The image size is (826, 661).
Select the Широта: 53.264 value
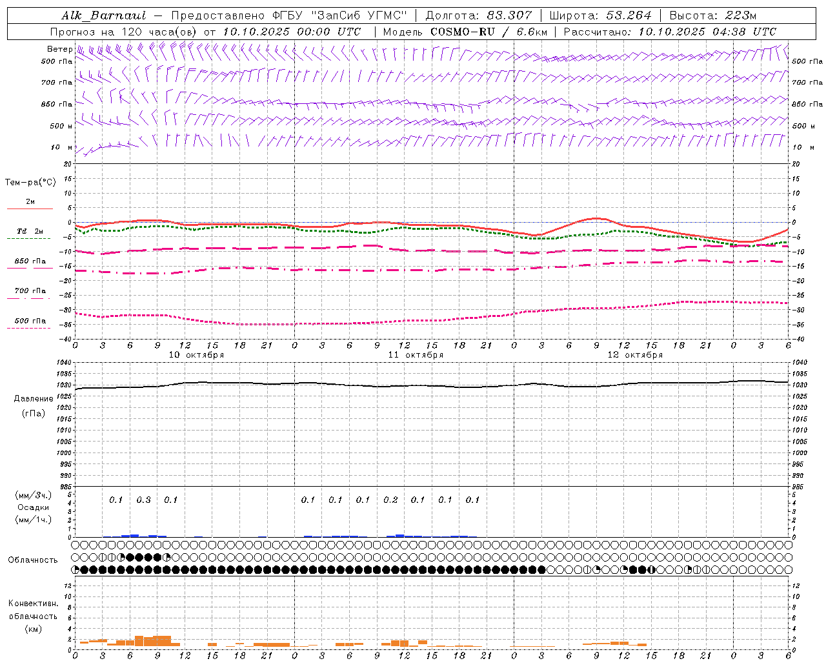600,15
